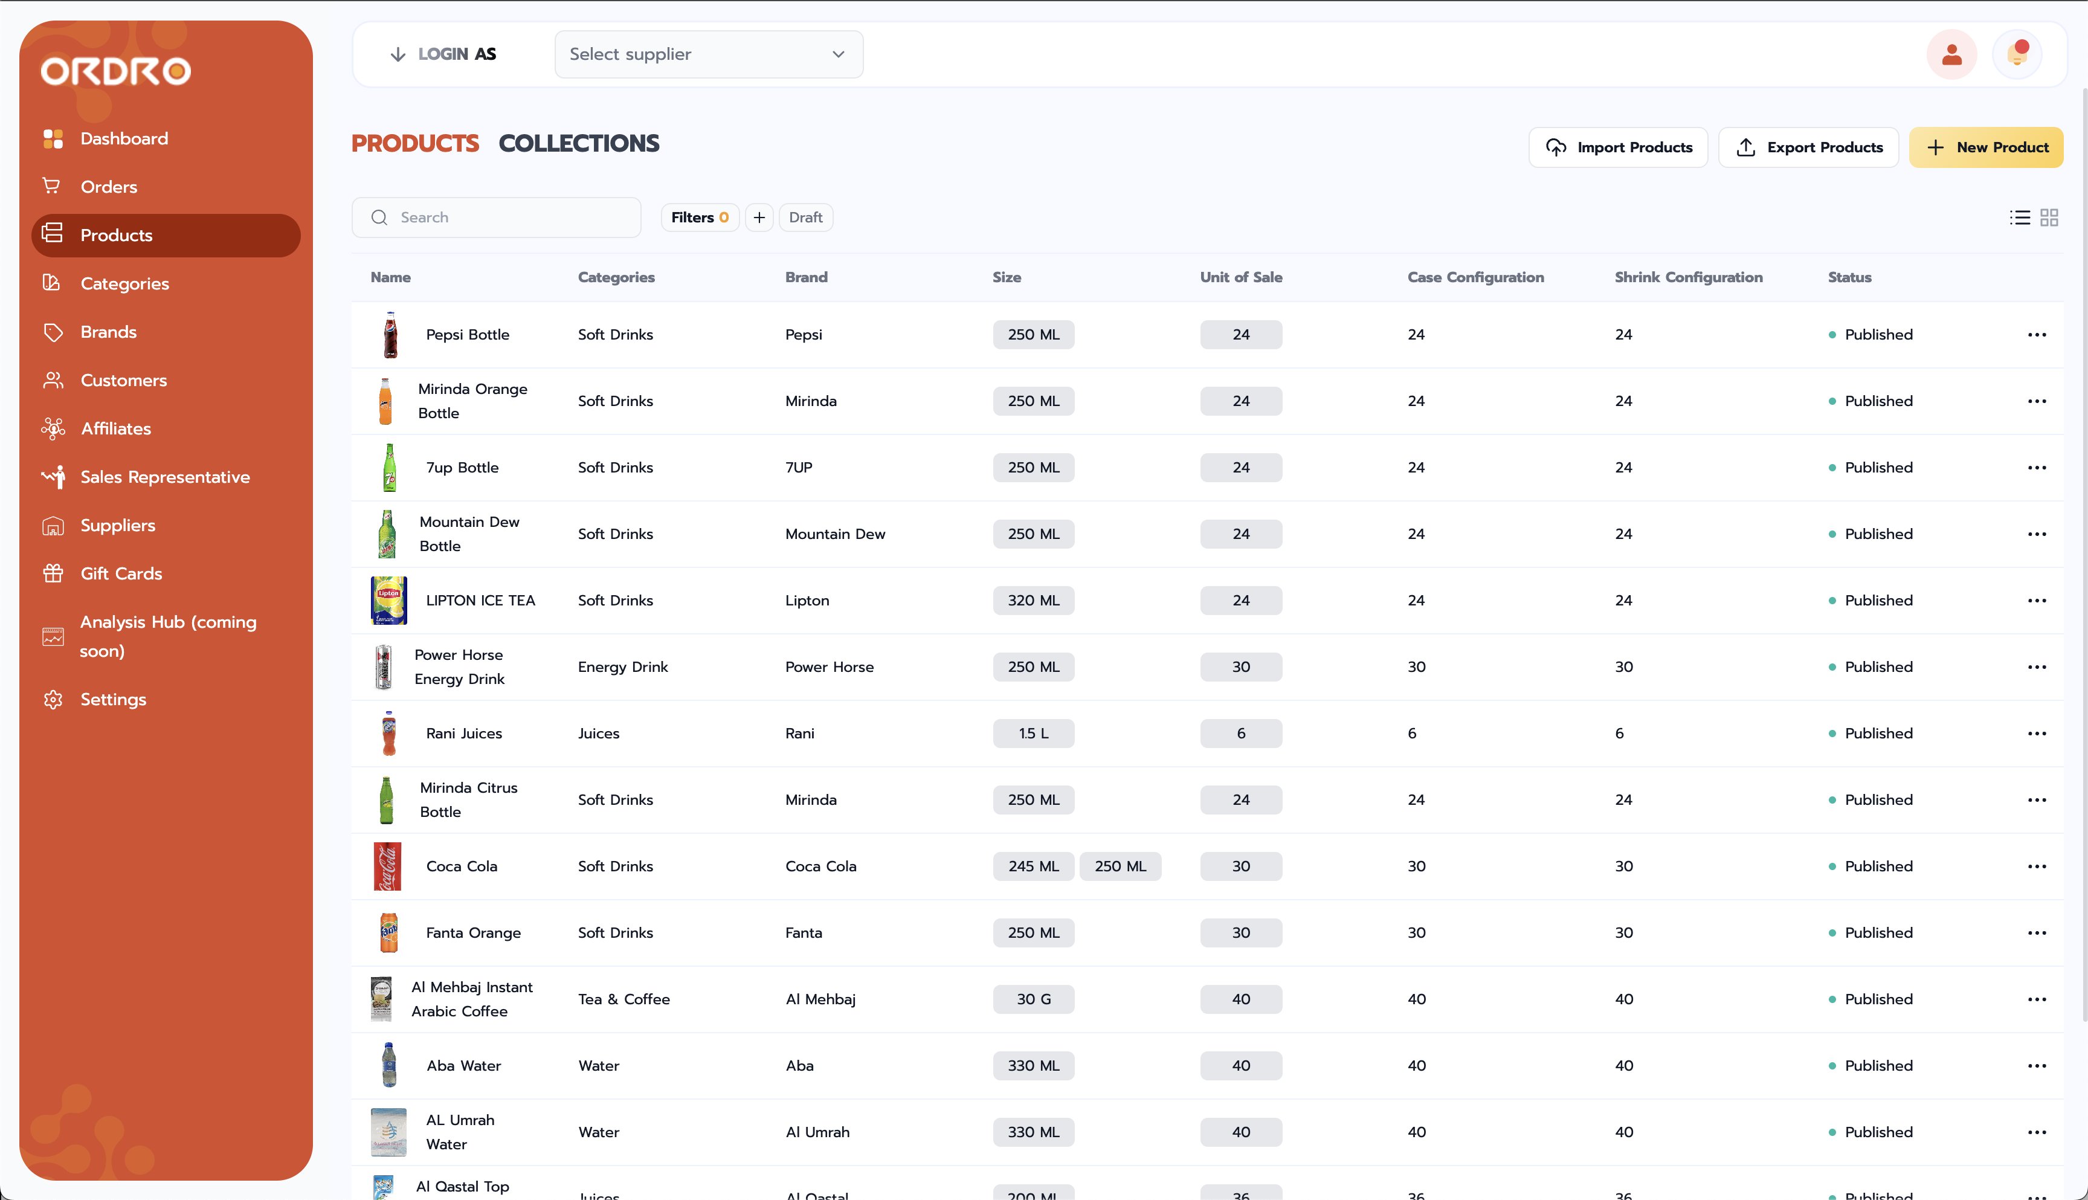
Task: Switch to list view layout
Action: (2020, 218)
